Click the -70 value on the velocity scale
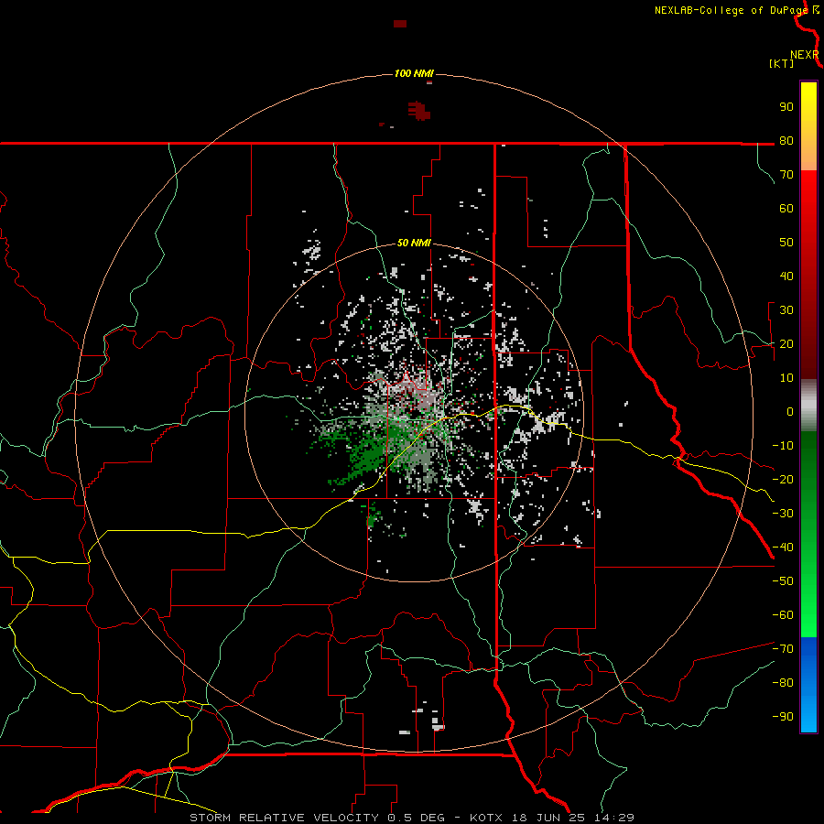The height and width of the screenshot is (824, 824). tap(783, 648)
